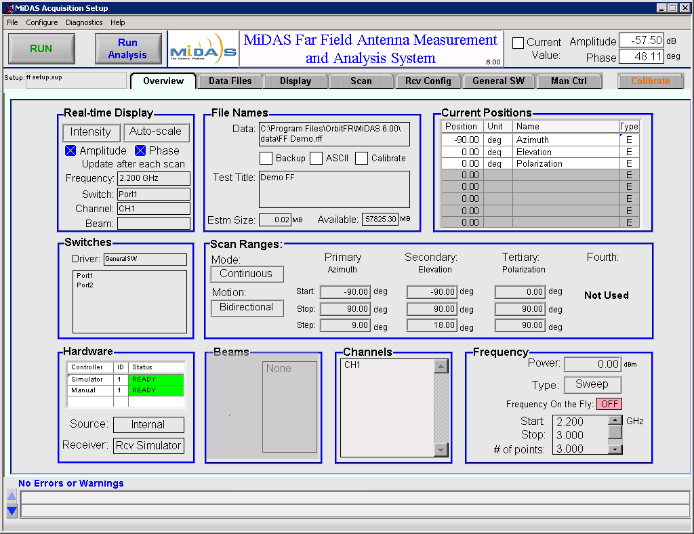
Task: Open the Internal source selector
Action: (x=148, y=425)
